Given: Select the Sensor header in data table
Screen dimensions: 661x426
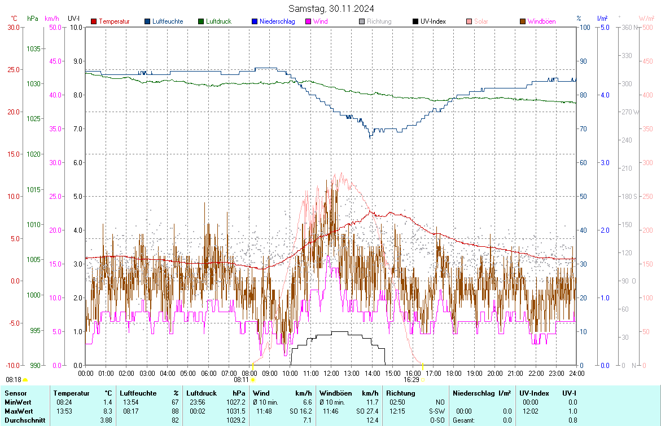Looking at the screenshot, I should [x=15, y=393].
